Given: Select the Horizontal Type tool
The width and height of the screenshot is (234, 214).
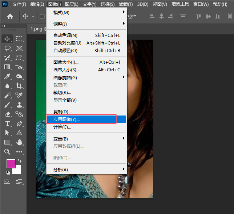Looking at the screenshot, I should pos(7,123).
